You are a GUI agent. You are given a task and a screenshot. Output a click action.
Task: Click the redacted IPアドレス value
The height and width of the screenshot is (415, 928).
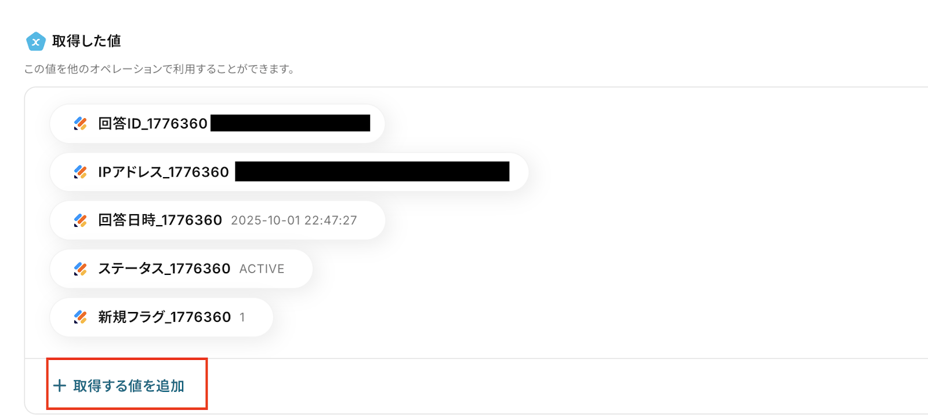[x=372, y=172]
